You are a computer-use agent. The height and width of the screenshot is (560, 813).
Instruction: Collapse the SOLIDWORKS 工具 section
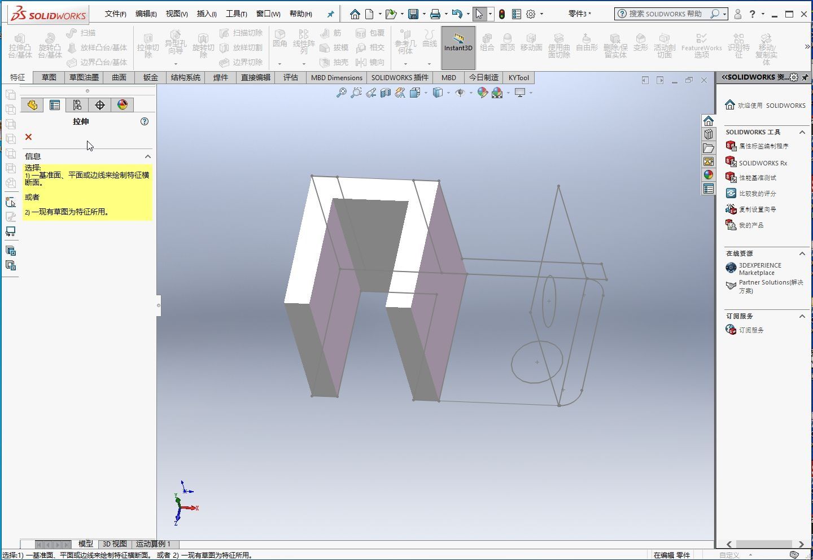click(x=802, y=132)
